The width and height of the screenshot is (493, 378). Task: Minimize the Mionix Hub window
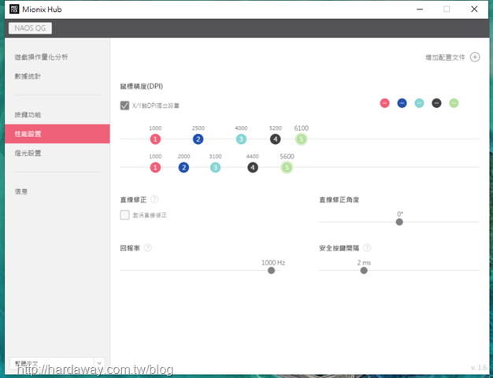tap(420, 9)
